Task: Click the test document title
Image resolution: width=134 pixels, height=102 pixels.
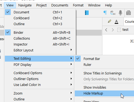Action: [x=125, y=30]
